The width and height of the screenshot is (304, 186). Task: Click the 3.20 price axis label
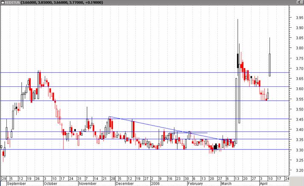[x=299, y=171]
